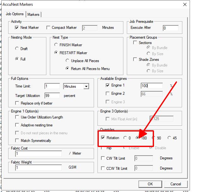Toggle the Nest Marker checkbox

17,28
